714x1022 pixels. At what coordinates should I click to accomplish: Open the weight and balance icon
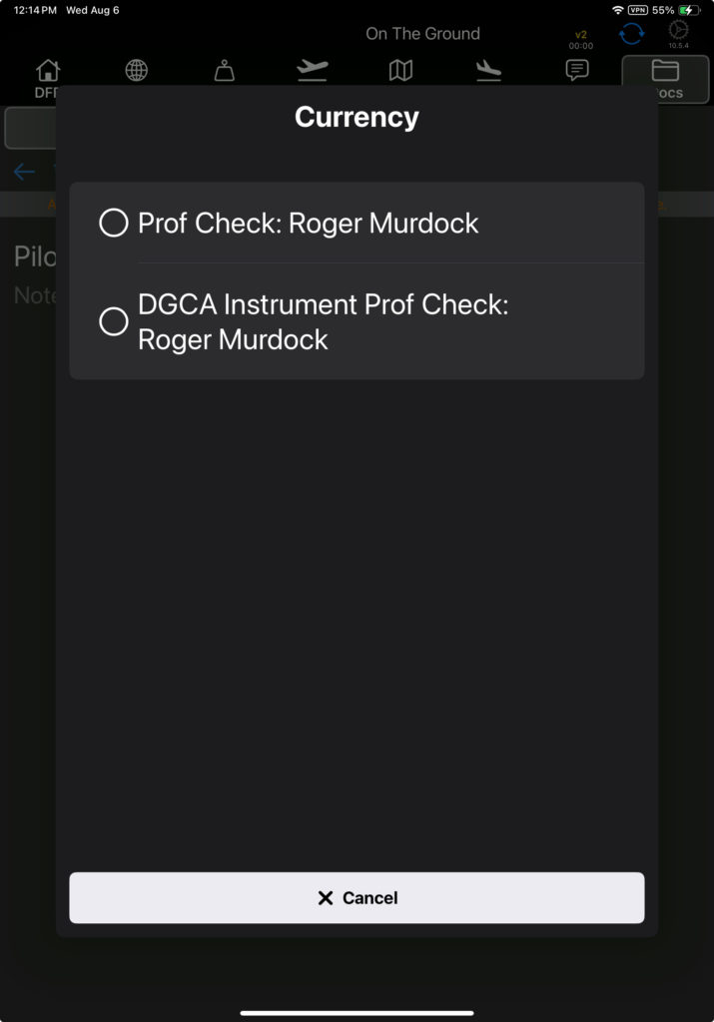[225, 71]
